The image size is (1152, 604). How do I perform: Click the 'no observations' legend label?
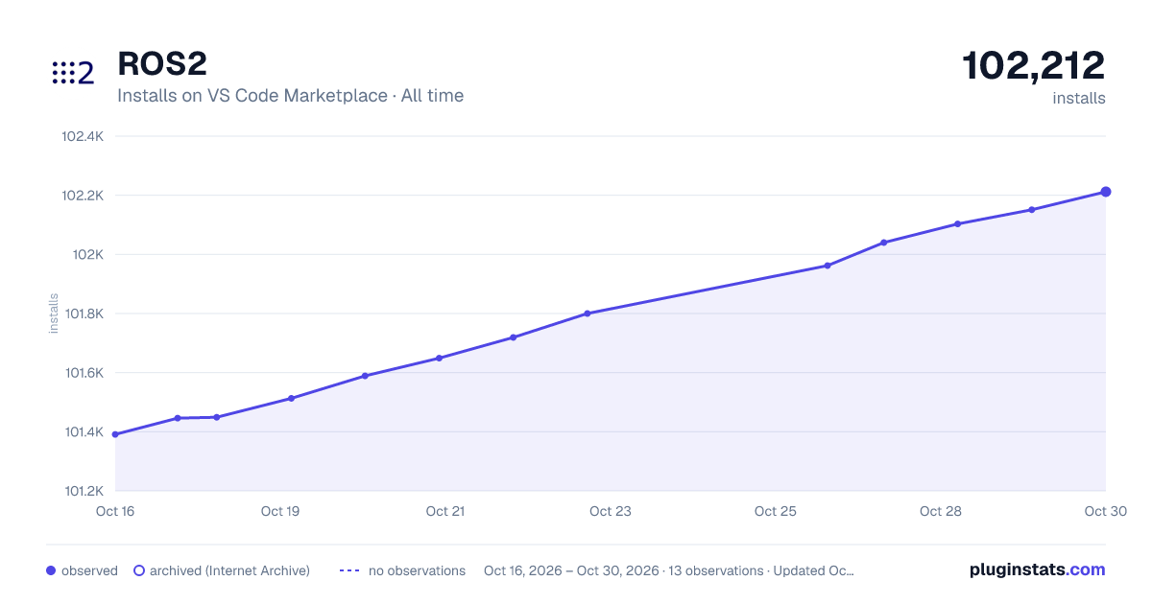(417, 570)
